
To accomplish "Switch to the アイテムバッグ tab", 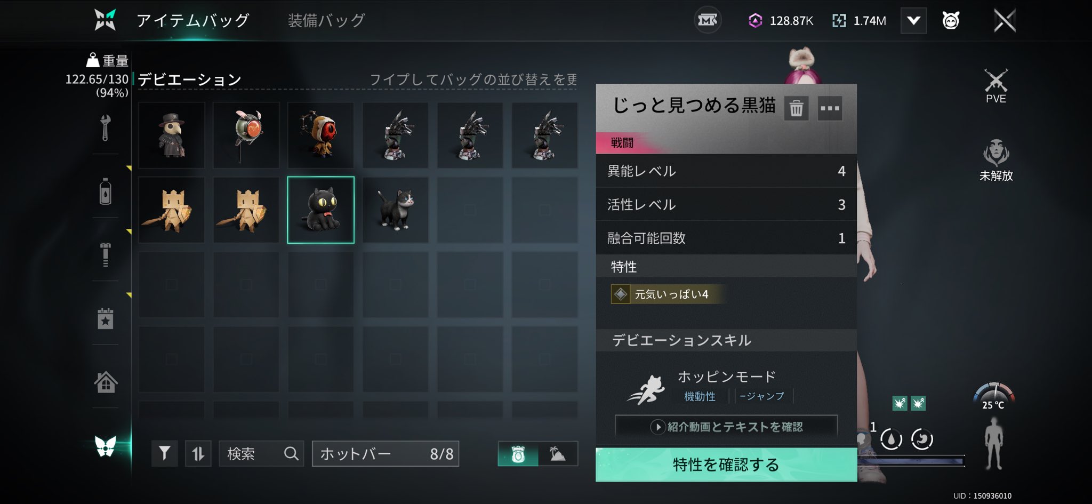I will pyautogui.click(x=192, y=20).
